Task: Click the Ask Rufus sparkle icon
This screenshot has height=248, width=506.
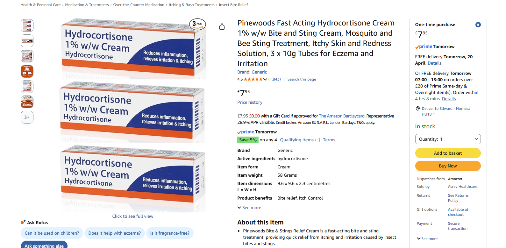Action: click(23, 222)
